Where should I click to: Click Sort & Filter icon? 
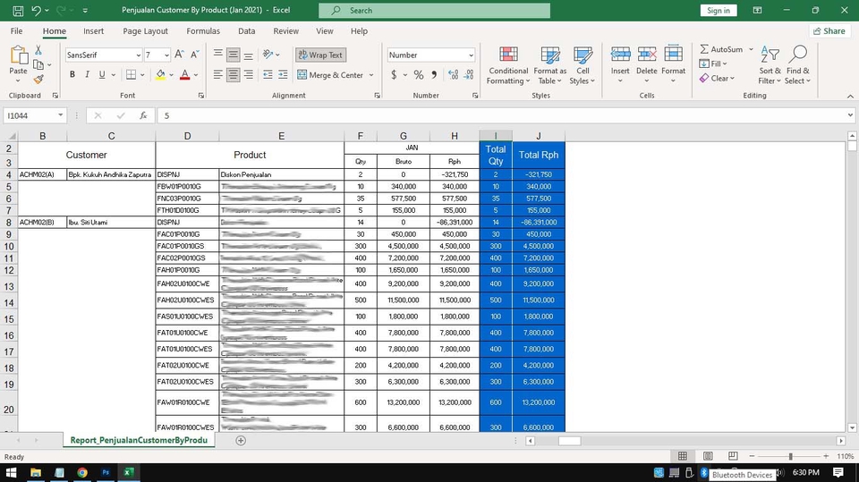pyautogui.click(x=770, y=65)
